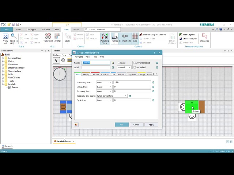Click the new model icon in quick access
This screenshot has height=175, width=234.
pos(9,24)
